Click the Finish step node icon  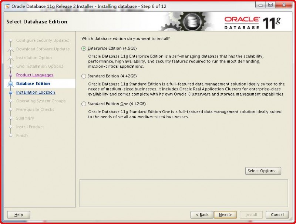pyautogui.click(x=10, y=136)
